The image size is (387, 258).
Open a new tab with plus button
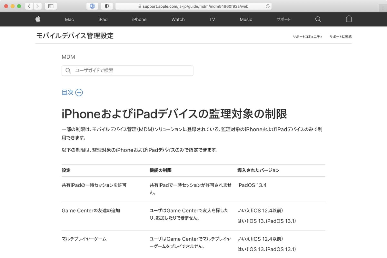point(383,8)
